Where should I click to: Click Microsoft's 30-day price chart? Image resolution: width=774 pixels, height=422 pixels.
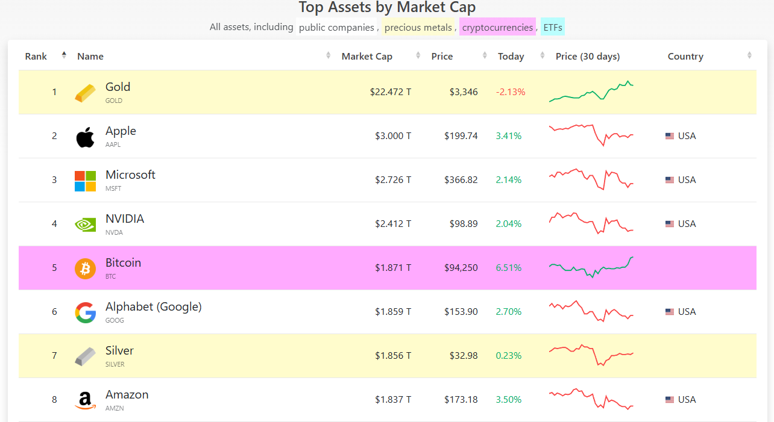pos(591,179)
